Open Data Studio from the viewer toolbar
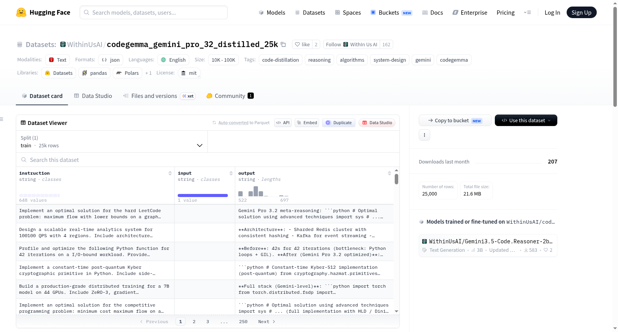Screen dimensions: 618x332 point(377,123)
